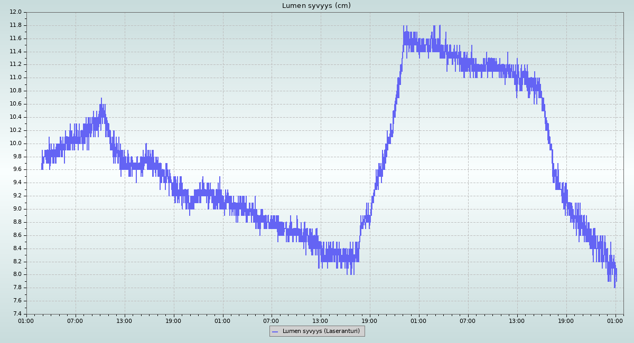Click the steep rising section of the line near 10.0
The width and height of the screenshot is (634, 343).
click(388, 142)
